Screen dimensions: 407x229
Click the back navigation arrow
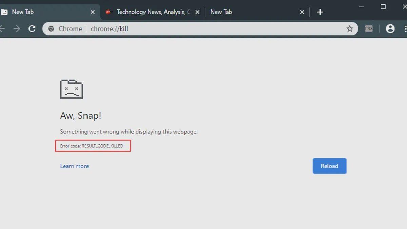coord(2,29)
